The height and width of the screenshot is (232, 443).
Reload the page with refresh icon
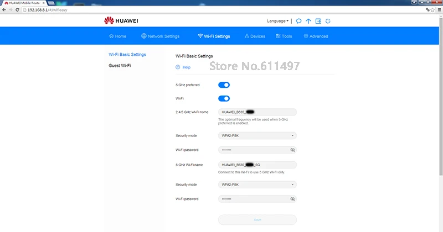point(17,9)
